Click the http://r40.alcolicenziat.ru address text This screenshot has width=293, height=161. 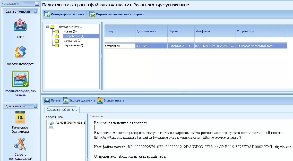[116, 138]
